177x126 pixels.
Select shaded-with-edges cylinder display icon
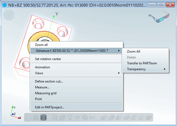coord(44,117)
